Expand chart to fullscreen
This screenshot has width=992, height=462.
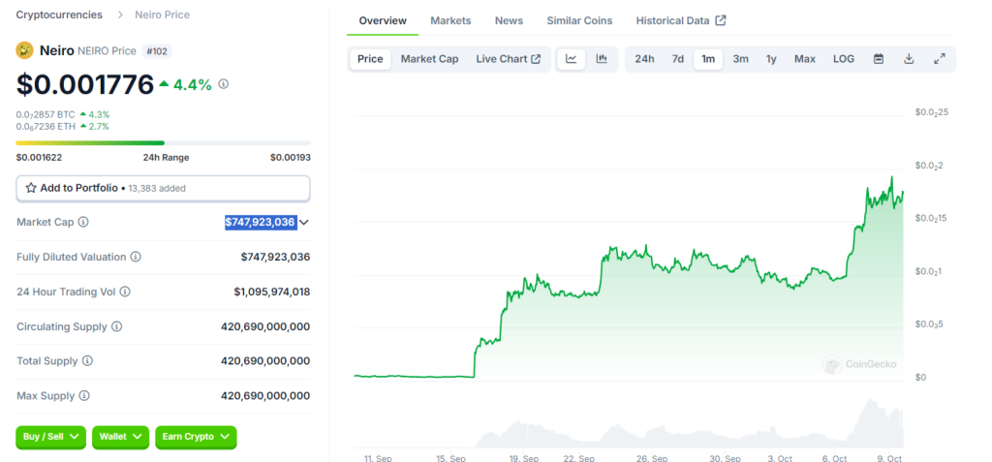[939, 59]
